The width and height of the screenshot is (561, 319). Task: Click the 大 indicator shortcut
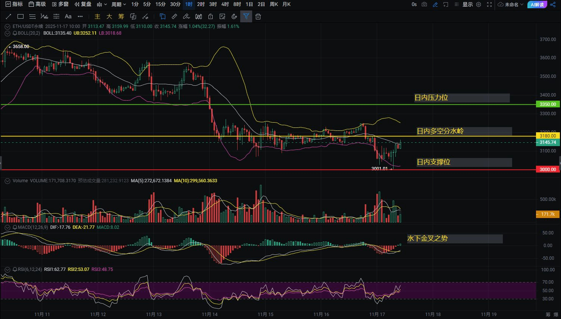(109, 16)
